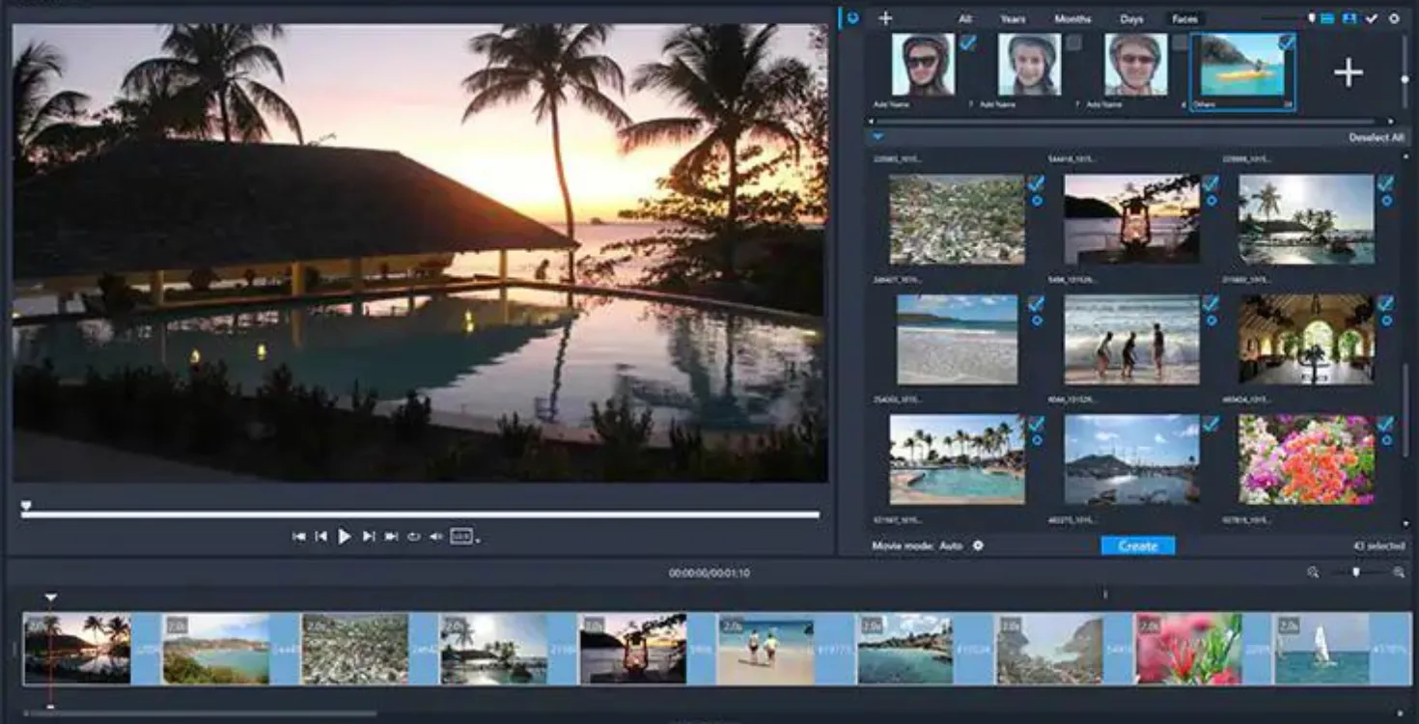1419x724 pixels.
Task: Switch to the Years tab
Action: tap(1013, 19)
